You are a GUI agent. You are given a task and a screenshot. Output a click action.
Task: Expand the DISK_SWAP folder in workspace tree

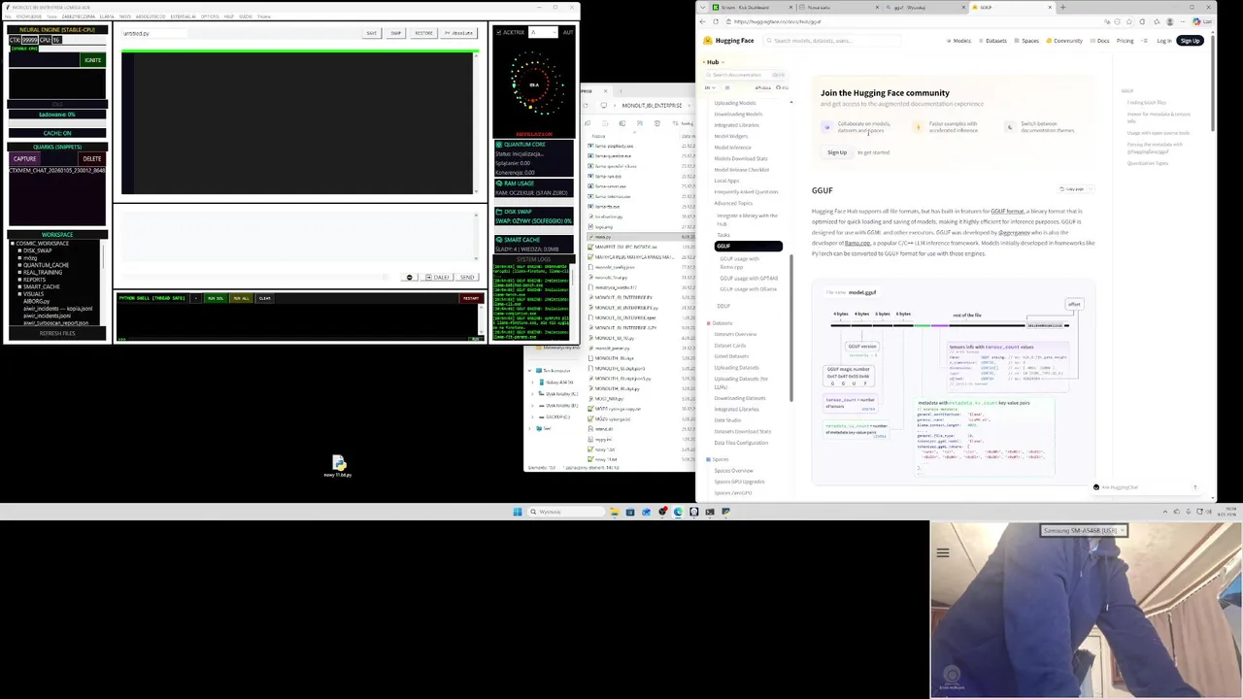(19, 250)
